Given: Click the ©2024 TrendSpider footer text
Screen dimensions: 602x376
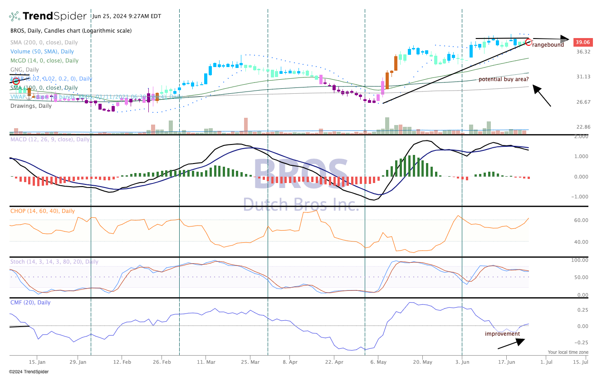Looking at the screenshot, I should coord(28,371).
